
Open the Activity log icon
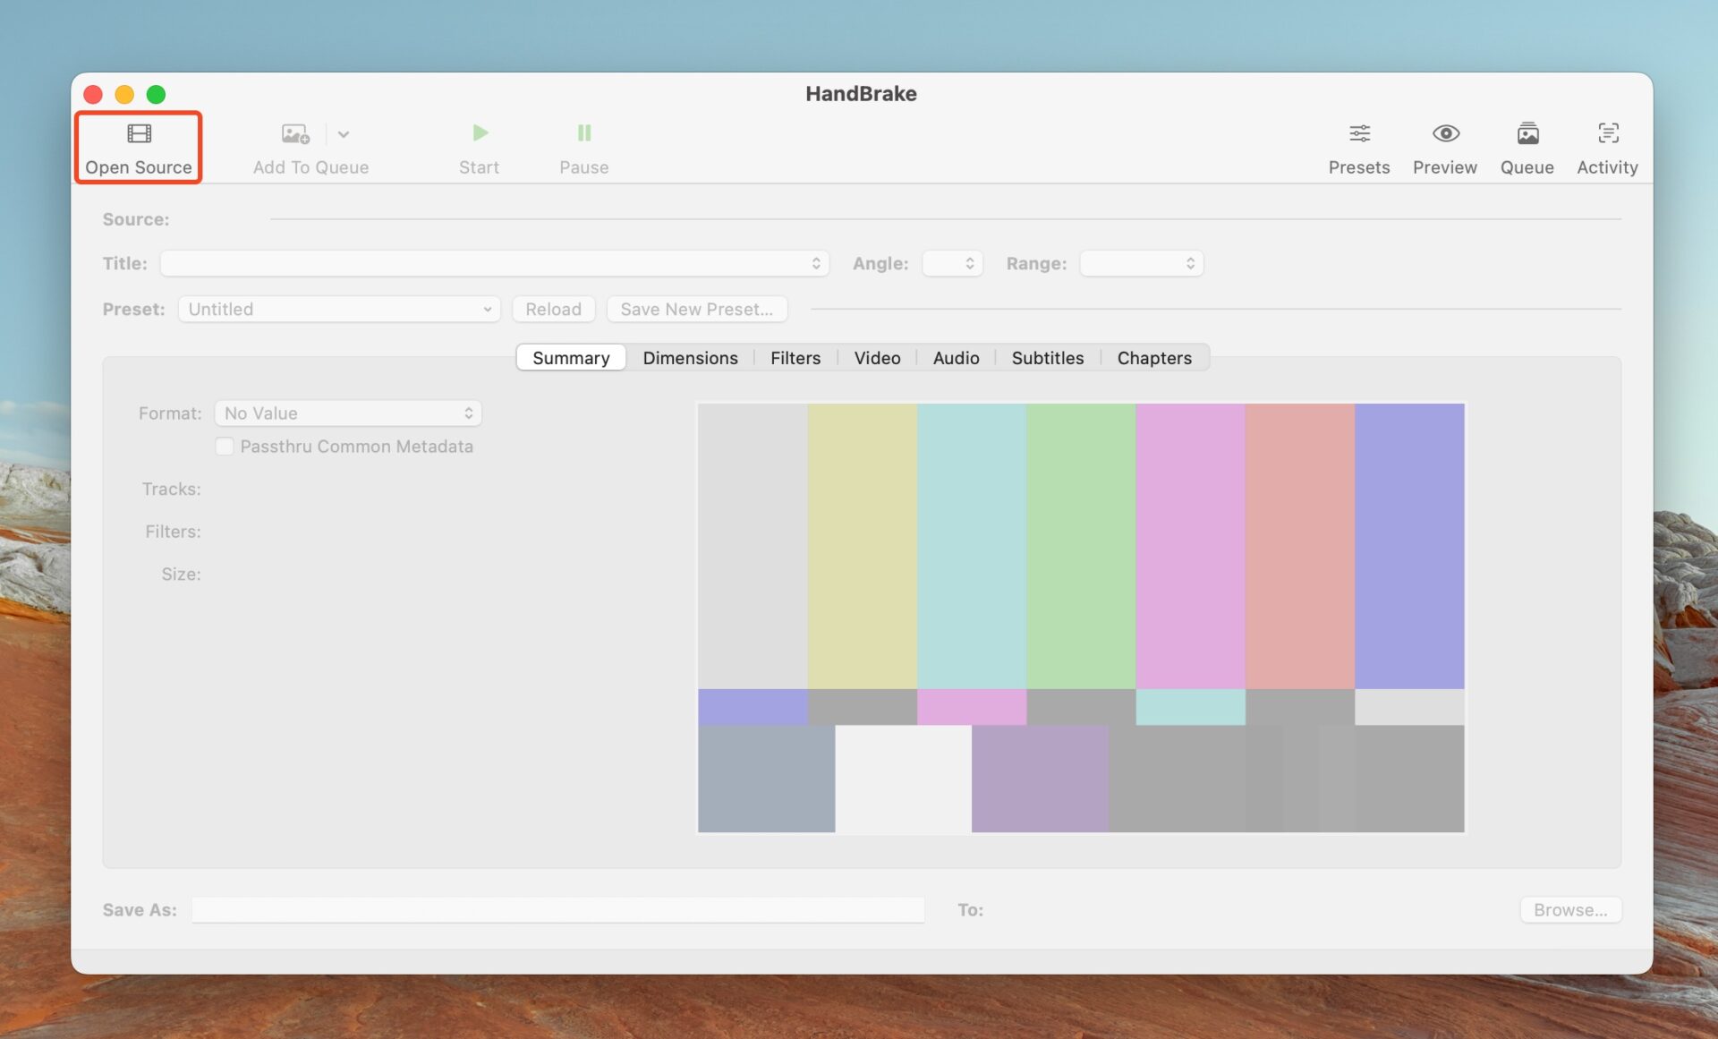[x=1608, y=133]
